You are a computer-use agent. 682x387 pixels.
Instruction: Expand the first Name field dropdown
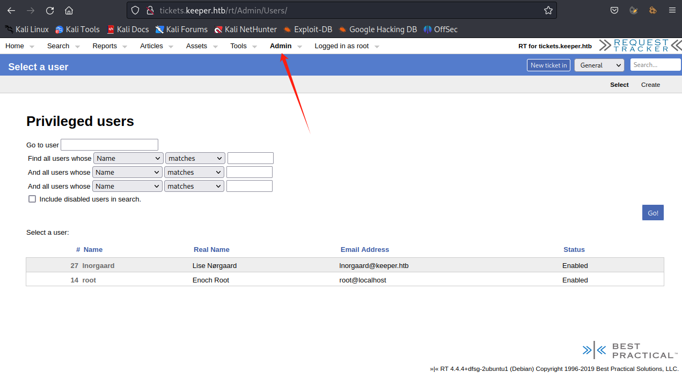coord(128,158)
